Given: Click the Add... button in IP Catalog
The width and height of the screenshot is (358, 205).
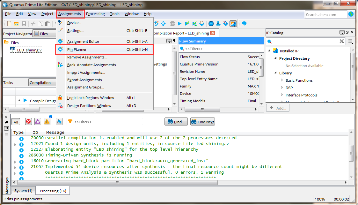Looking at the screenshot, I should pyautogui.click(x=278, y=108).
